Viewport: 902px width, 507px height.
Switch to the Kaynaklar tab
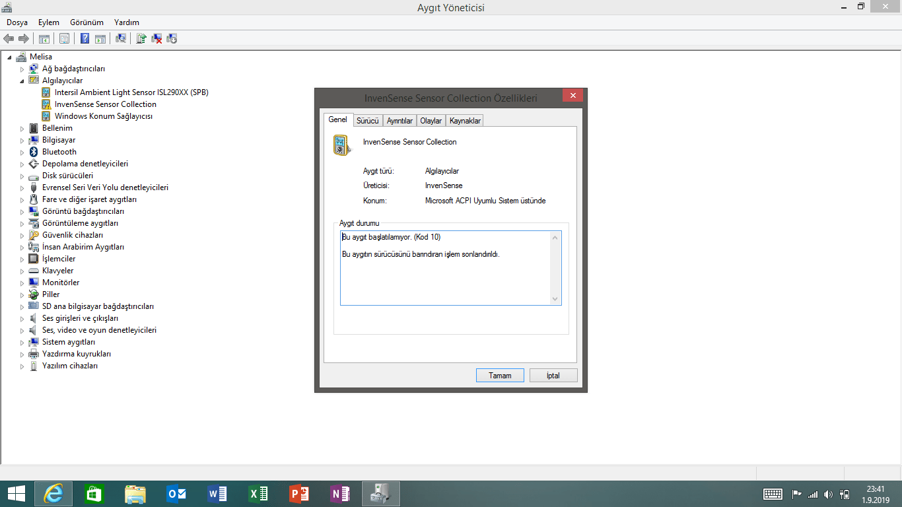coord(465,121)
